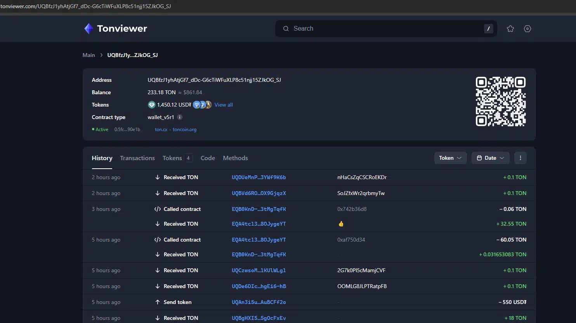Image resolution: width=576 pixels, height=323 pixels.
Task: Click the –0.06 TON amount
Action: (x=513, y=209)
